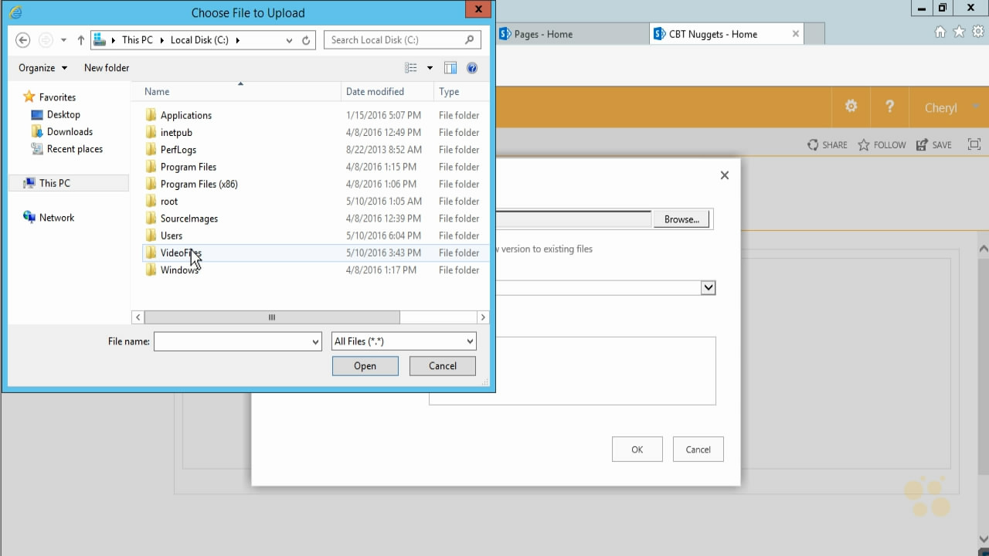Click the up-one-level arrow in dialog
The width and height of the screenshot is (989, 556).
tap(80, 40)
